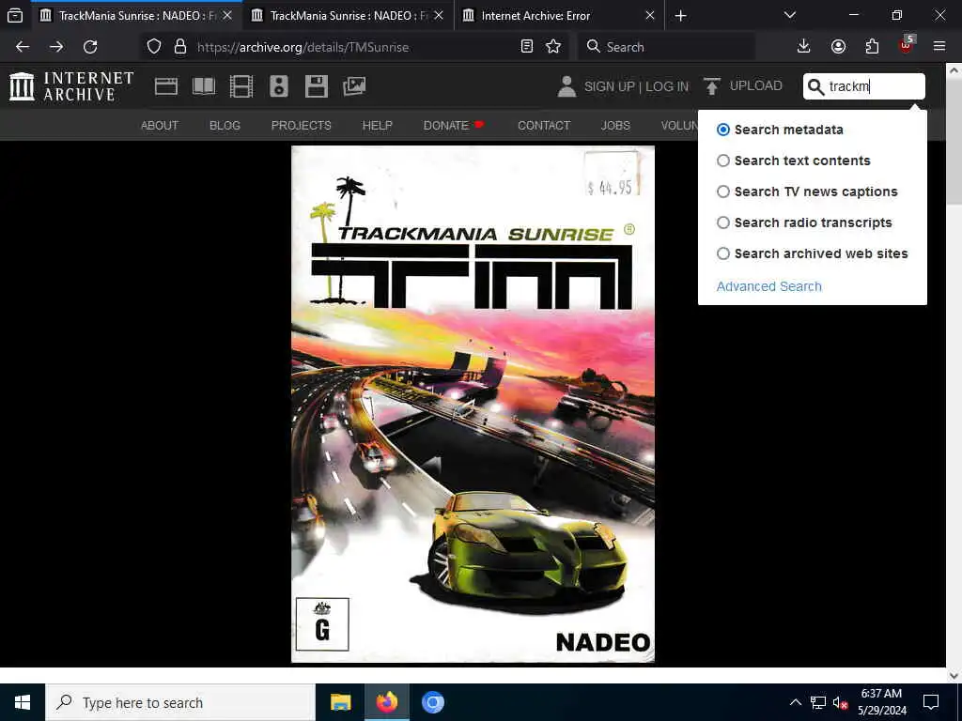Go forward with the browser forward arrow

[56, 47]
